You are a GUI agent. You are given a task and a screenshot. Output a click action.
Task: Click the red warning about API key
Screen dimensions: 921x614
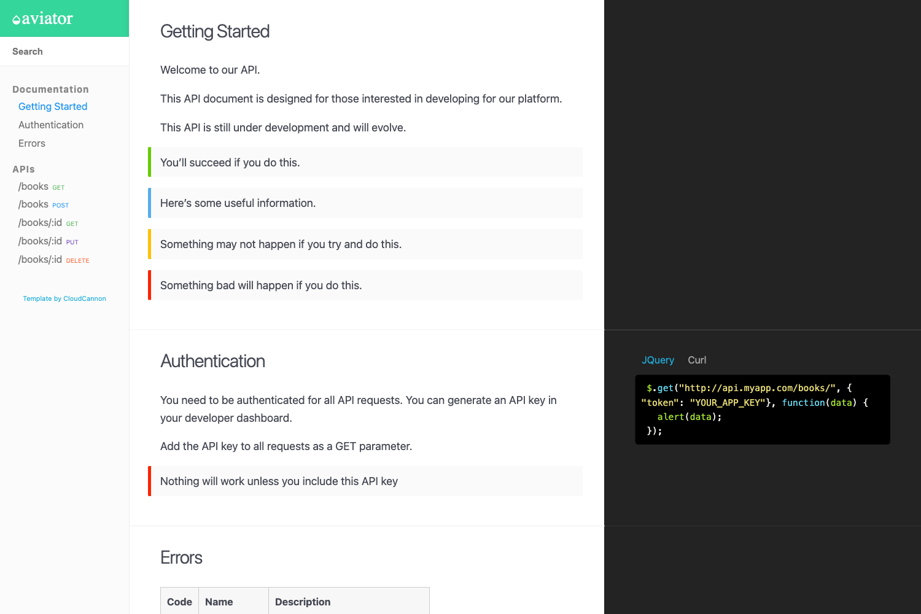pyautogui.click(x=365, y=481)
